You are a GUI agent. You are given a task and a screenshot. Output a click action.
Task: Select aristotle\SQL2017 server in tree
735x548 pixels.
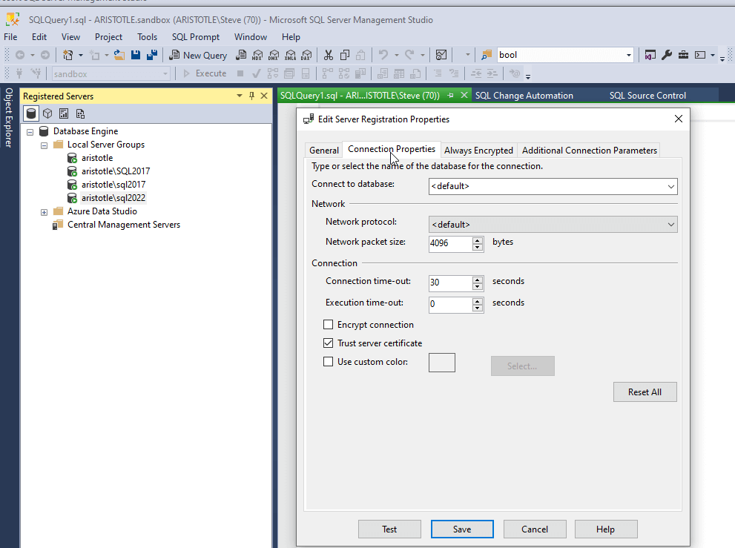[115, 171]
